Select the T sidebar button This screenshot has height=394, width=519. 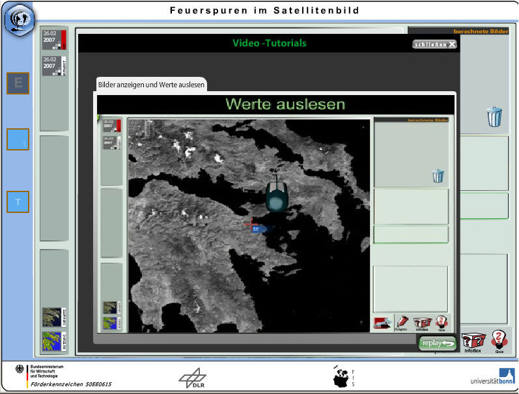18,202
